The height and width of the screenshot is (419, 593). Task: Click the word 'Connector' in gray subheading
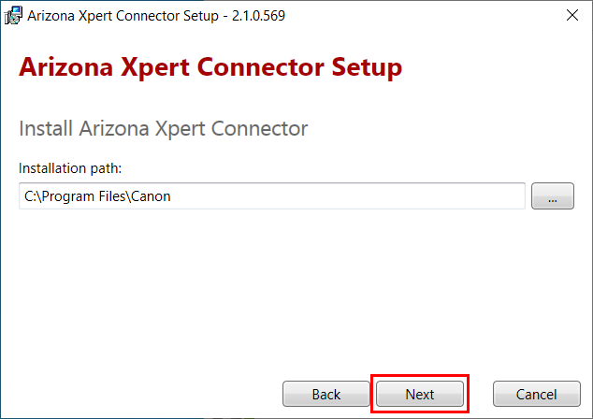pos(259,128)
